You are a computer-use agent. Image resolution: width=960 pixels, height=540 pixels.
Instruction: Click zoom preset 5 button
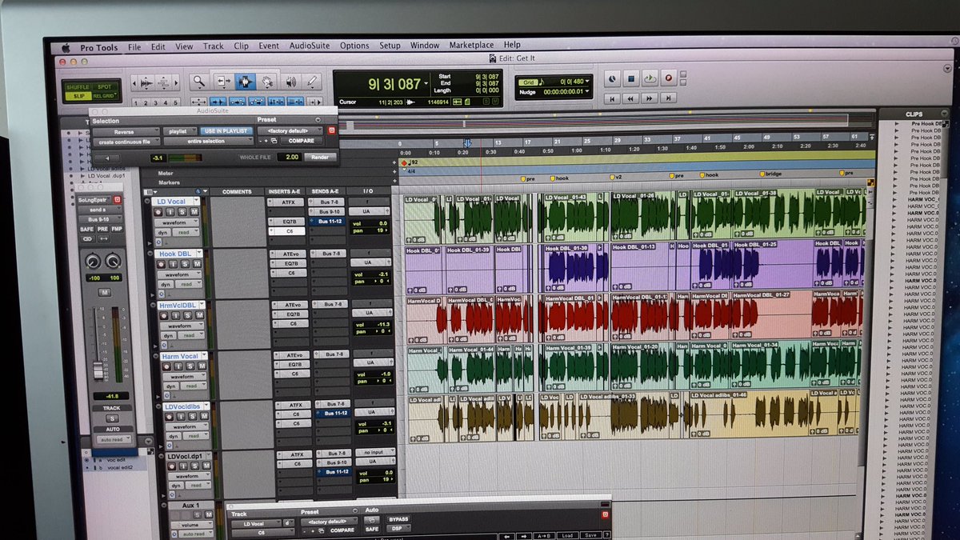click(x=177, y=103)
